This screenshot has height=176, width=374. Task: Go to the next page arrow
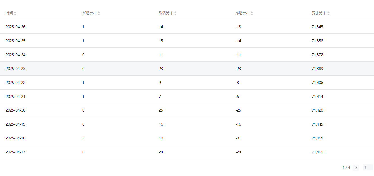pyautogui.click(x=356, y=168)
